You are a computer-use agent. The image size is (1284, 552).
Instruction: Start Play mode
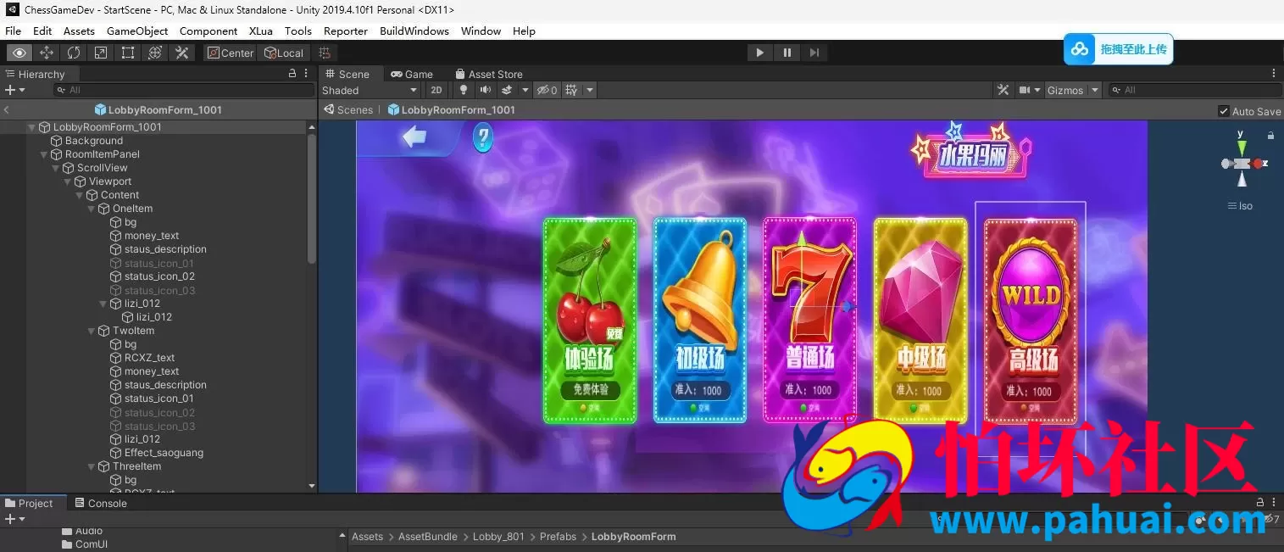(759, 53)
